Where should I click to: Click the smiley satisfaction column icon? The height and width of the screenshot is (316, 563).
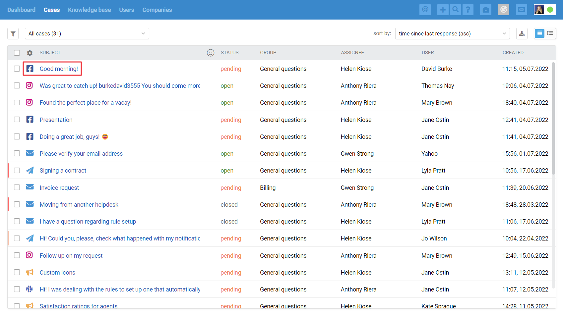click(x=211, y=53)
